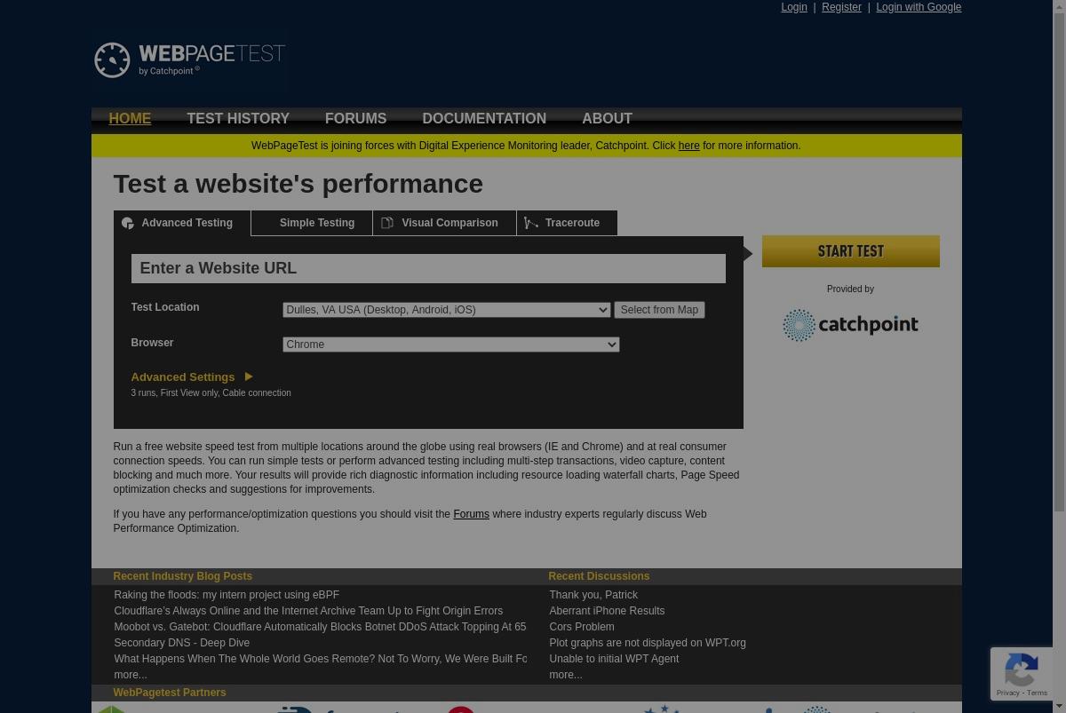The height and width of the screenshot is (713, 1066).
Task: Switch to Traceroute tab
Action: 567,223
